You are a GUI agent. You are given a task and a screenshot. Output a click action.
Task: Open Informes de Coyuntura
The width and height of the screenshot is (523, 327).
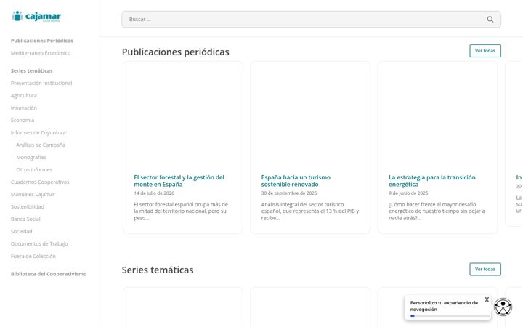coord(38,132)
